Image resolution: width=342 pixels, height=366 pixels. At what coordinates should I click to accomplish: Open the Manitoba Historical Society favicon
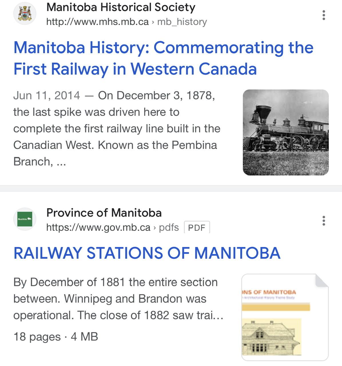[x=25, y=14]
